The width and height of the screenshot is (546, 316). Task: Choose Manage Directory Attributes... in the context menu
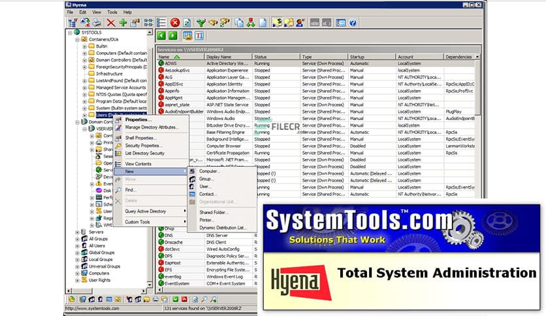coord(152,127)
